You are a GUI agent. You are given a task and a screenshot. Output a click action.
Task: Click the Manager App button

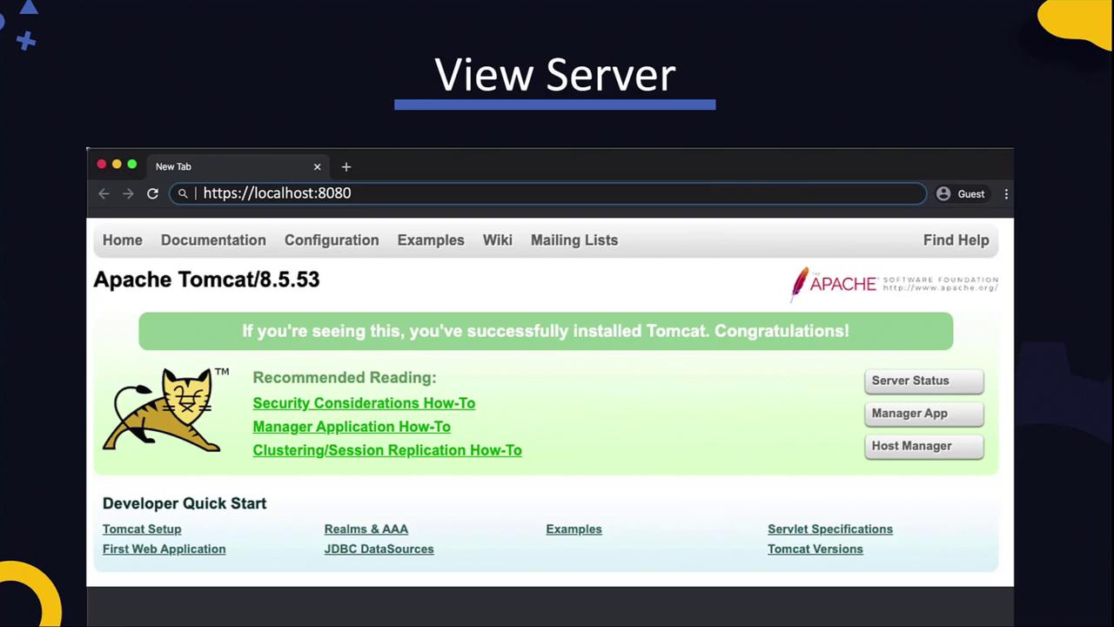[924, 414]
